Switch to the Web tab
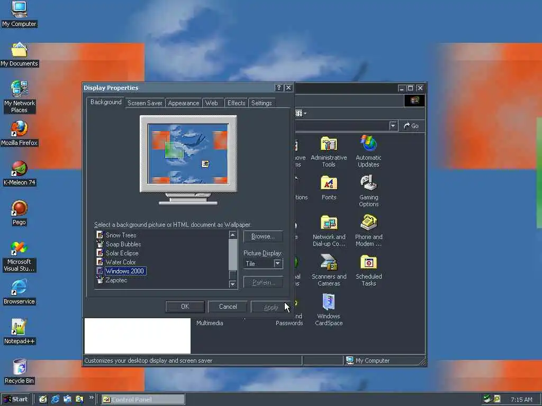 click(x=212, y=103)
